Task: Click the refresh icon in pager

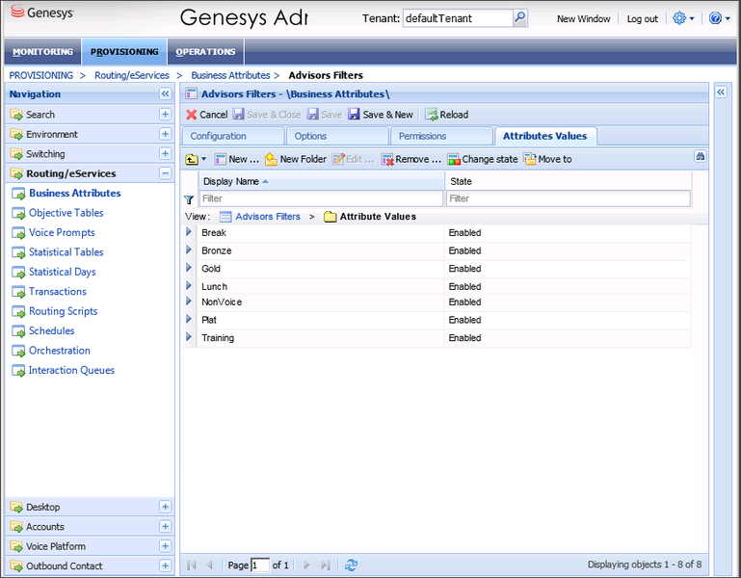Action: point(351,565)
